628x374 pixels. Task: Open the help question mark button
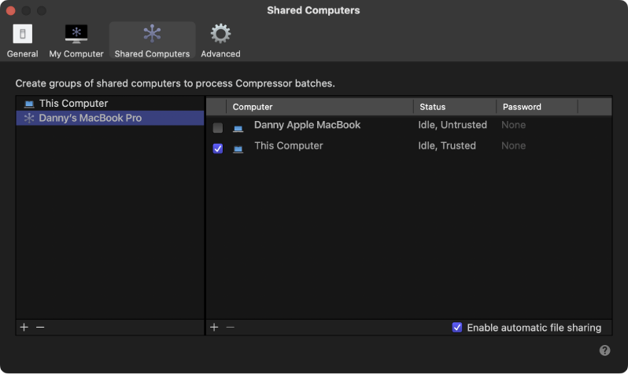pos(604,350)
